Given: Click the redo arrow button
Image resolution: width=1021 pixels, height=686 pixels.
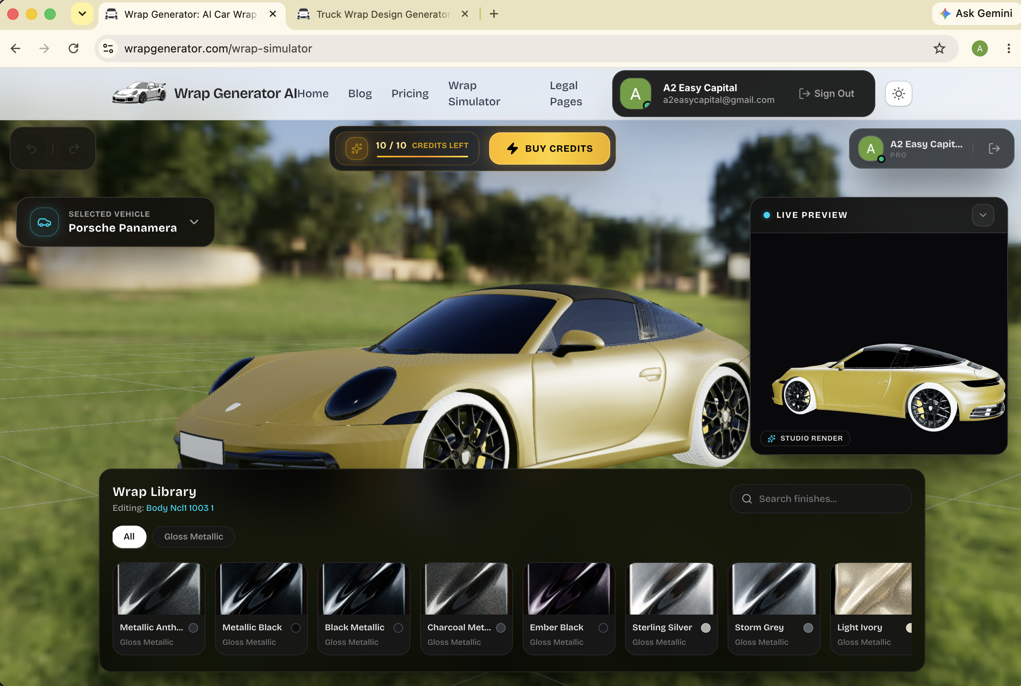Looking at the screenshot, I should 74,149.
